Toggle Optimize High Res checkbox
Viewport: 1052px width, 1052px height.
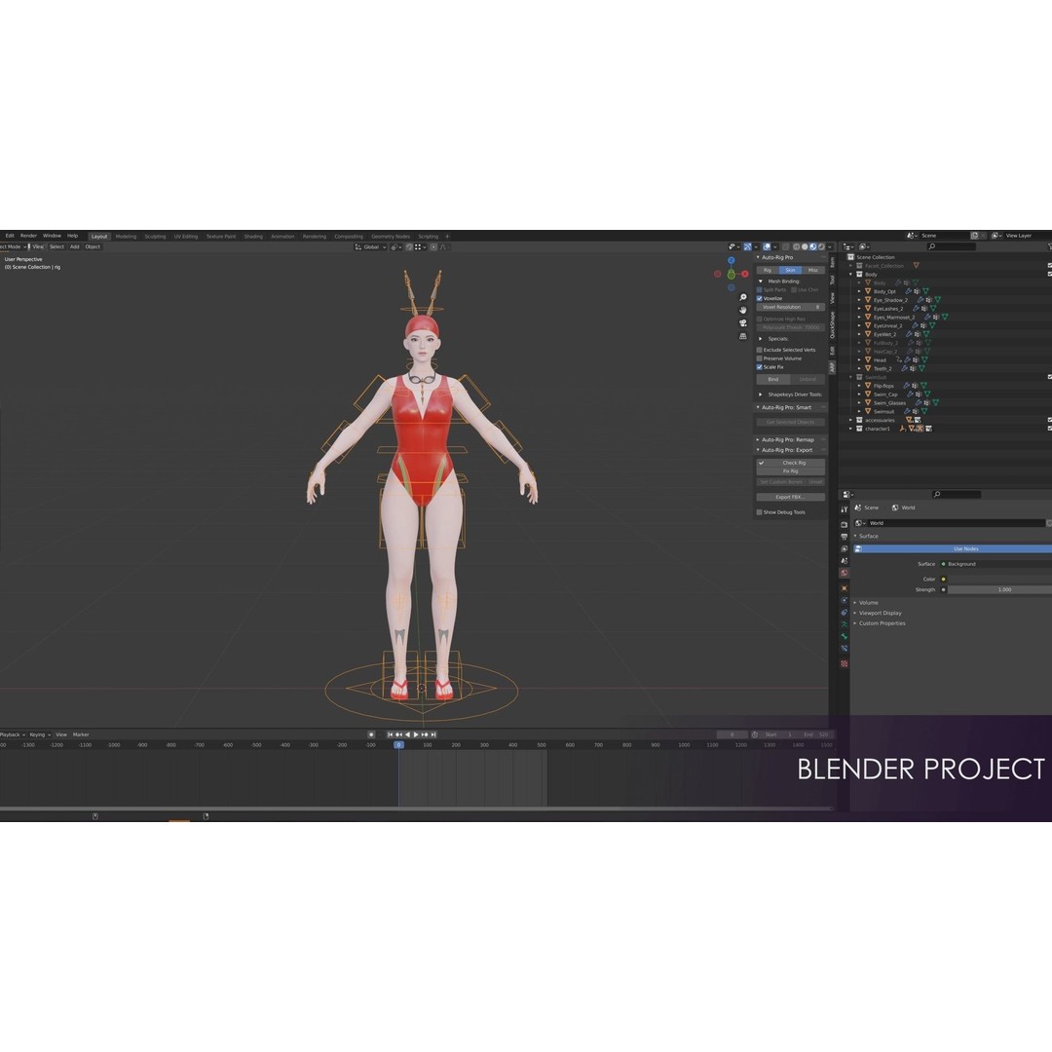(760, 319)
